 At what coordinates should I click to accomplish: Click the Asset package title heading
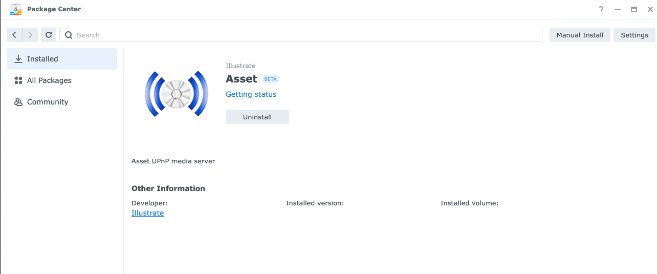point(241,79)
